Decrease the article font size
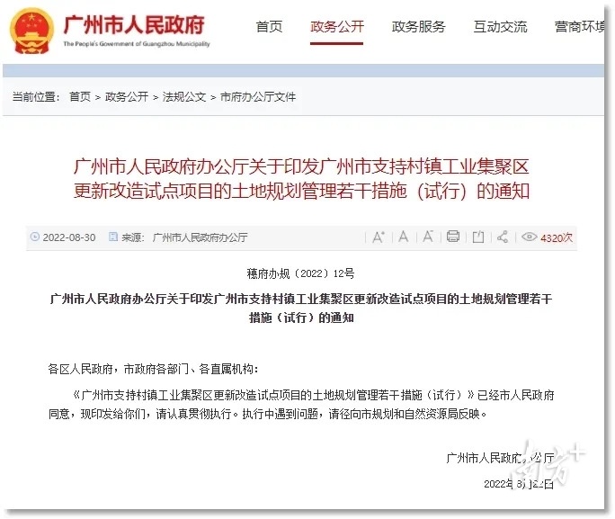The width and height of the screenshot is (615, 519). point(428,237)
